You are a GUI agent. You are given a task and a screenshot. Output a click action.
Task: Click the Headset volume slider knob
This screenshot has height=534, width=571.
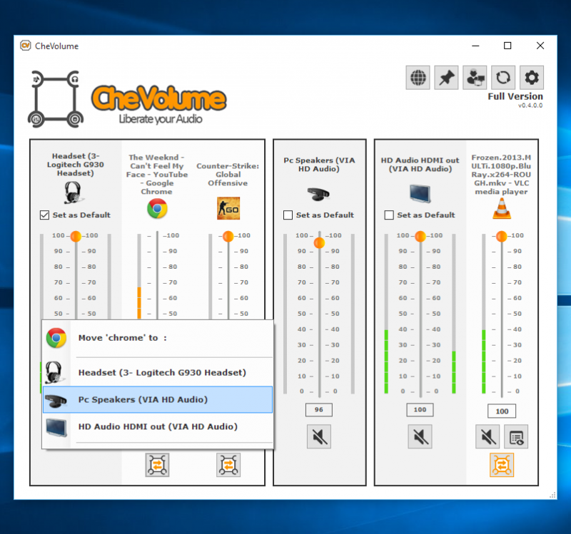click(x=76, y=236)
